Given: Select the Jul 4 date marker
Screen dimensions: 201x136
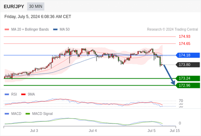Looking at the screenshot, I should coord(93,131).
